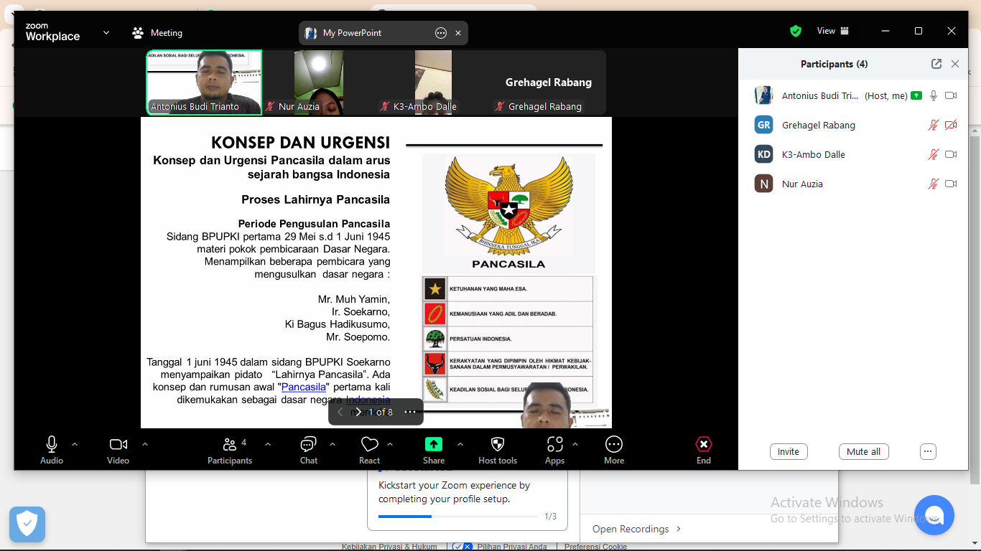Select Antonius Budi Trianto video thumbnail
Screen dimensions: 981x551
click(205, 82)
